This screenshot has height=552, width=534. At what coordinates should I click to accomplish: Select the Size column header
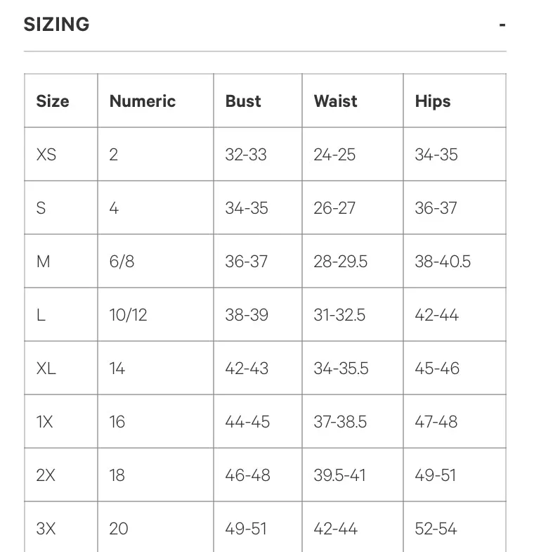[x=53, y=101]
